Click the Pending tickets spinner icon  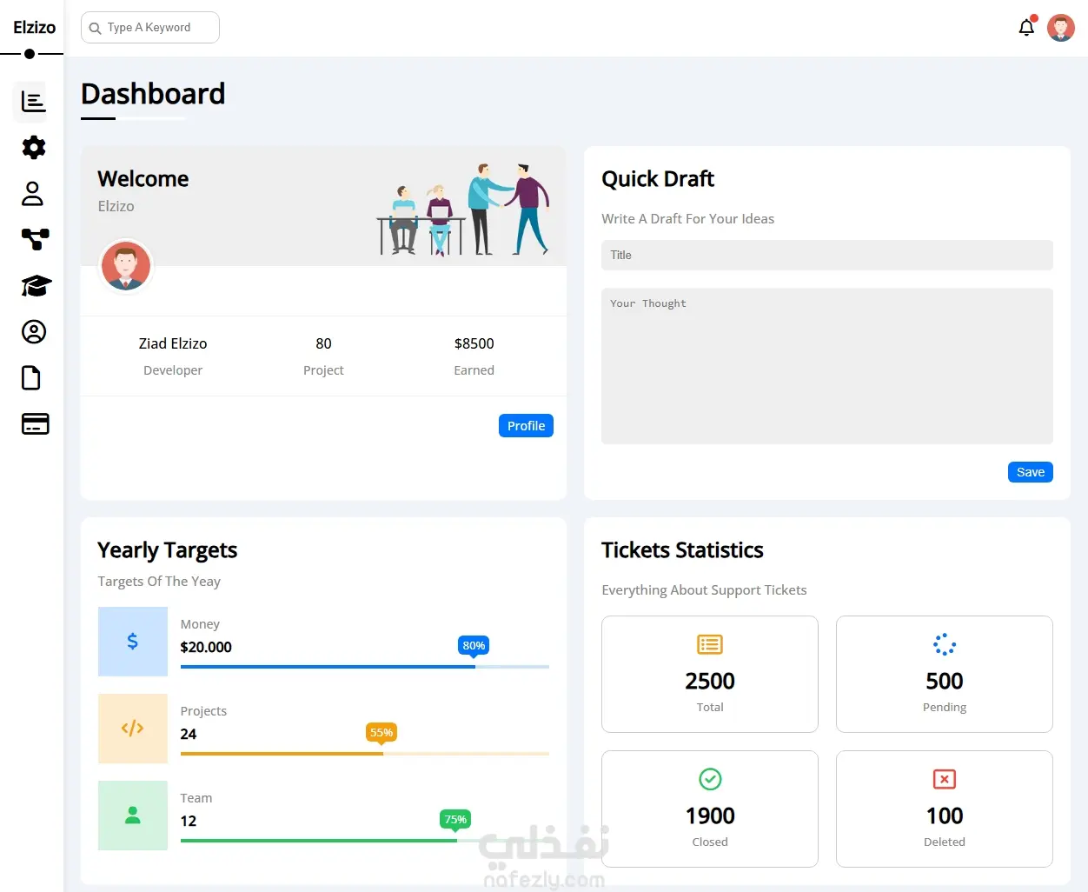(x=945, y=644)
